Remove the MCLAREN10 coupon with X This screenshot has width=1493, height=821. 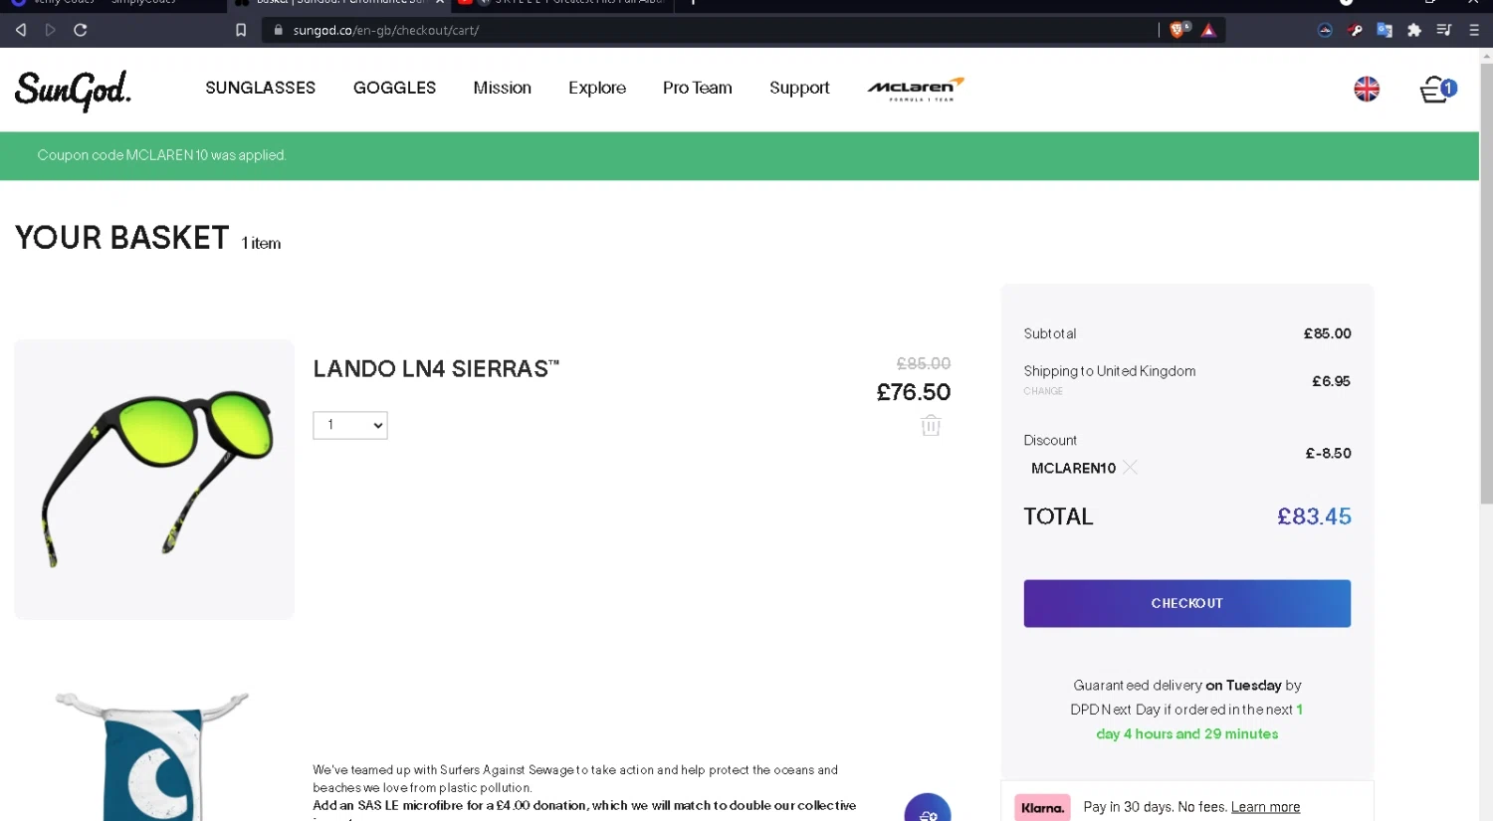pos(1131,468)
